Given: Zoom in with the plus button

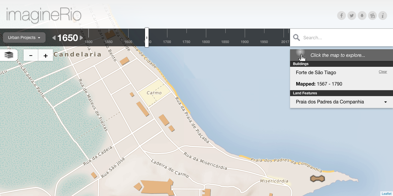Looking at the screenshot, I should tap(46, 55).
